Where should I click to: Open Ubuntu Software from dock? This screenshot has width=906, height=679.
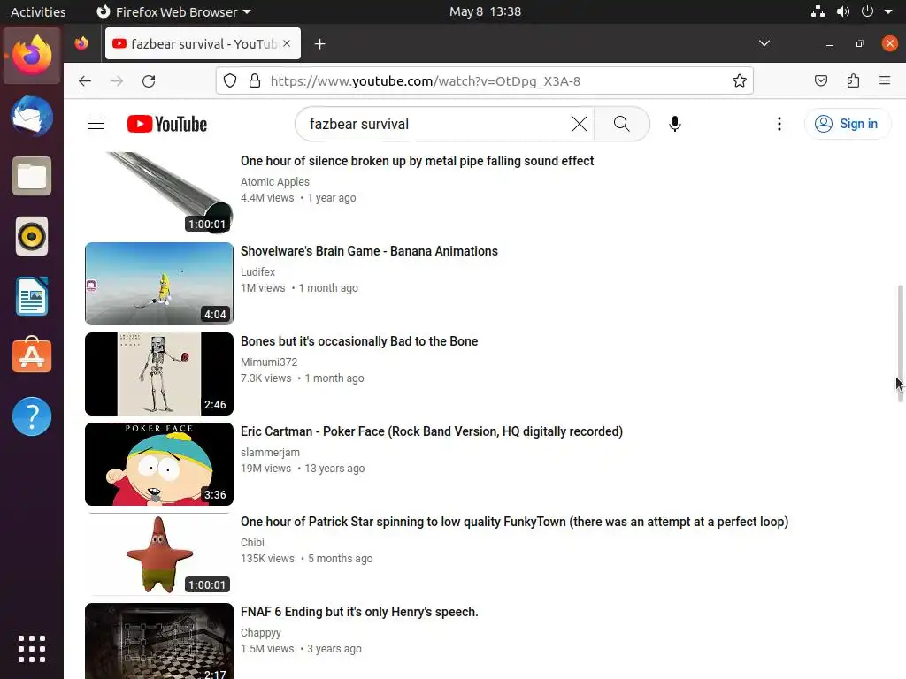(32, 355)
